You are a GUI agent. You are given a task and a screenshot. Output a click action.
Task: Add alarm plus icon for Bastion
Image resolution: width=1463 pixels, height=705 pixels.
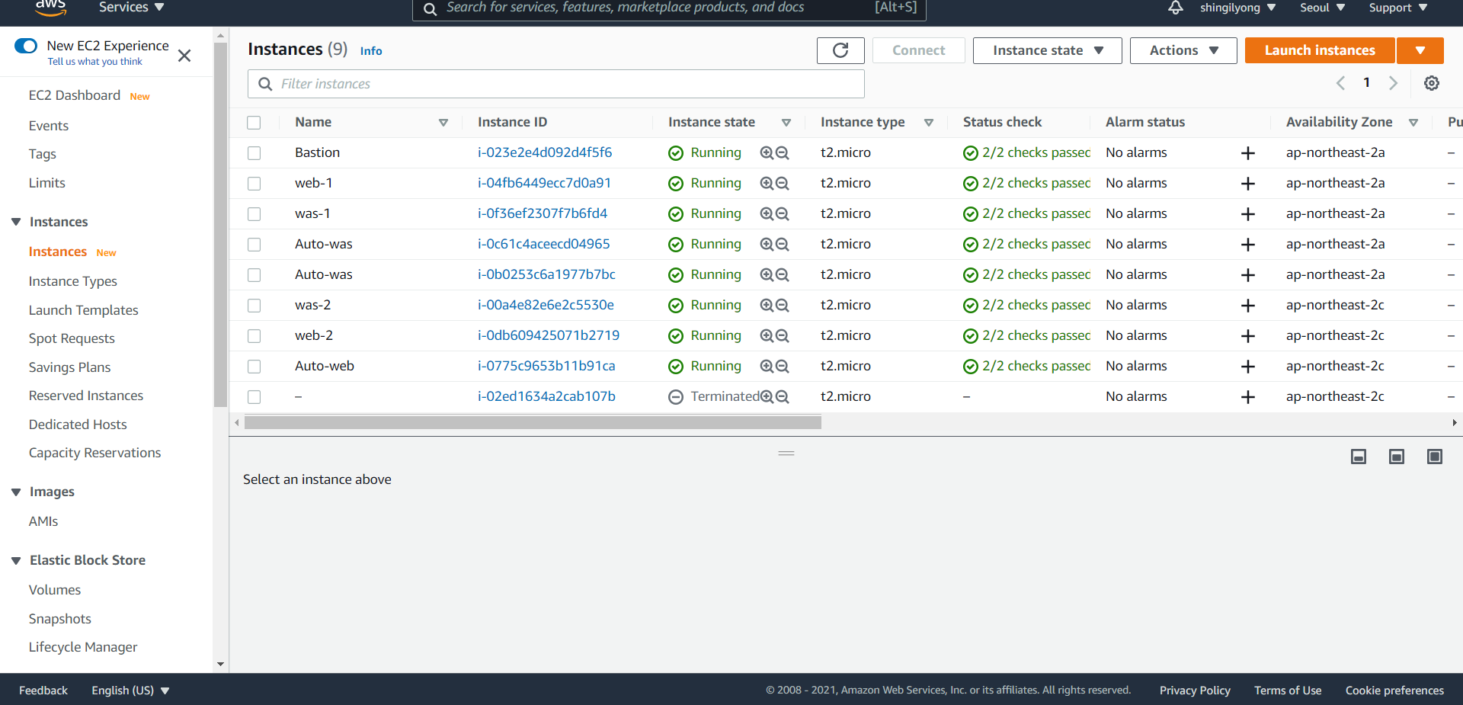(x=1248, y=153)
